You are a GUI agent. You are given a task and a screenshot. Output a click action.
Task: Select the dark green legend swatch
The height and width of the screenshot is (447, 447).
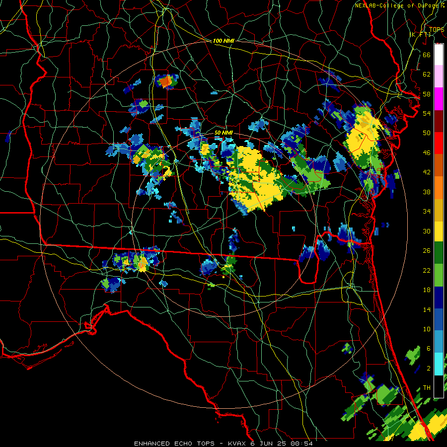coord(439,253)
